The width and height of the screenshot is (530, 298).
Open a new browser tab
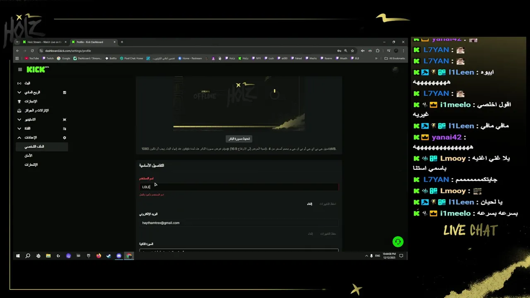[122, 42]
